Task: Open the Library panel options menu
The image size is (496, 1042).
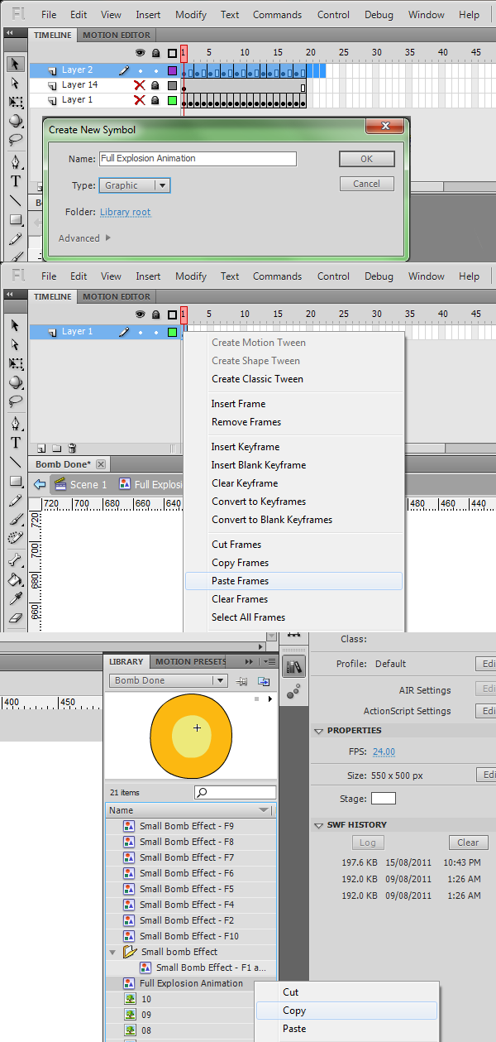Action: pos(268,662)
